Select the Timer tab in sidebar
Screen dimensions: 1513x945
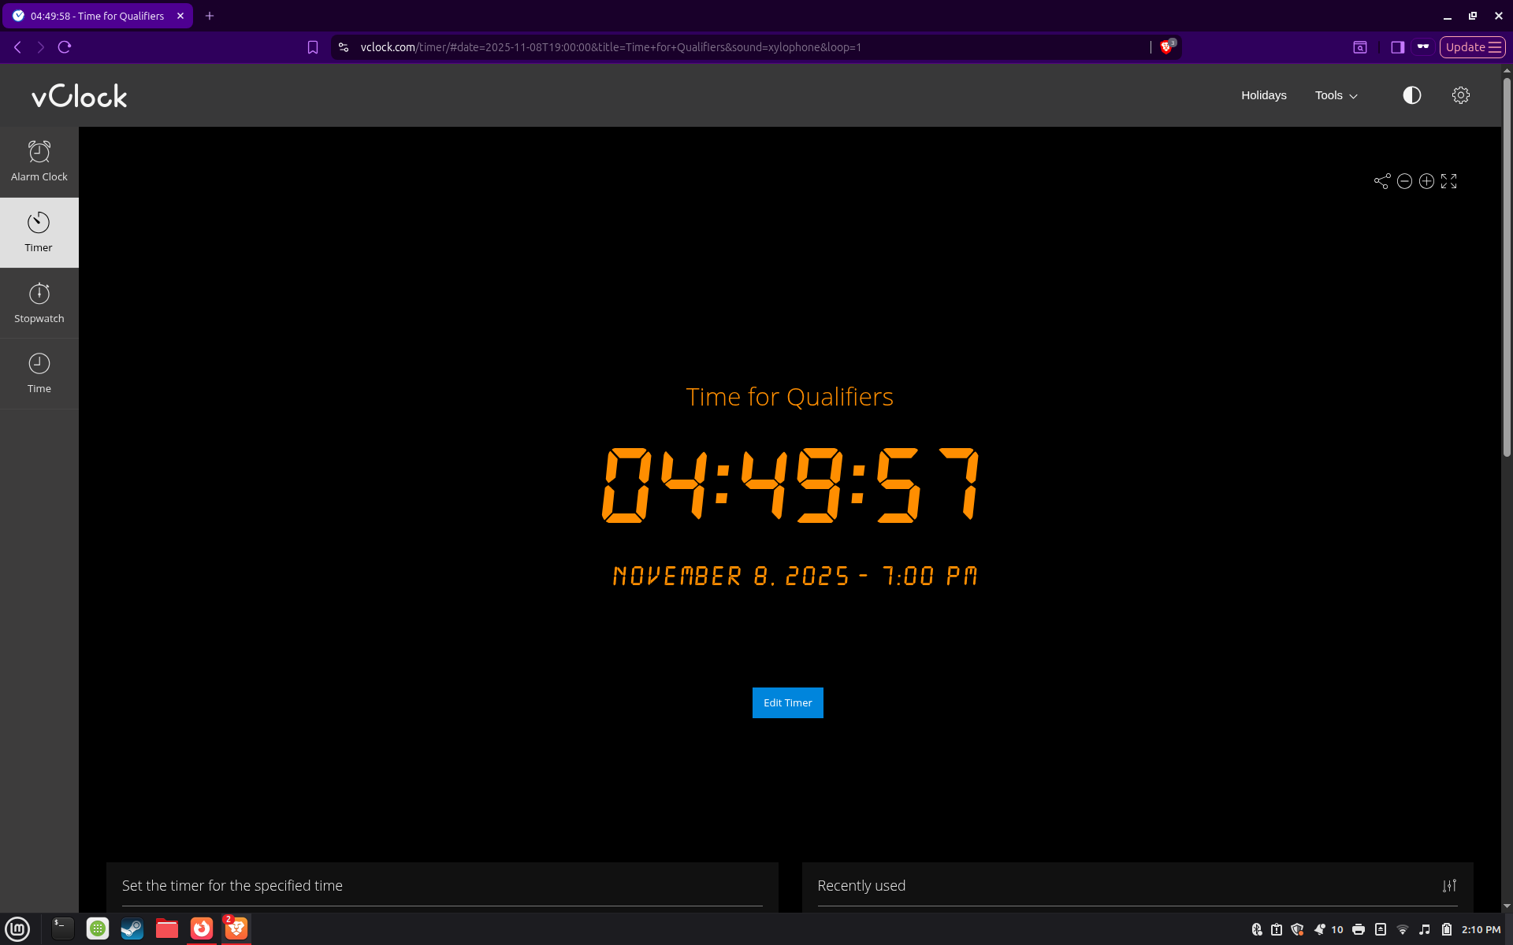39,232
